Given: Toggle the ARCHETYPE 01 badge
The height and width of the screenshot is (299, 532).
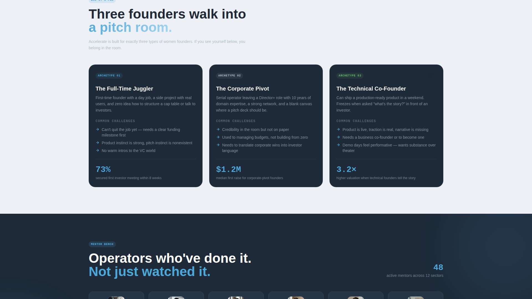Looking at the screenshot, I should coord(109,75).
